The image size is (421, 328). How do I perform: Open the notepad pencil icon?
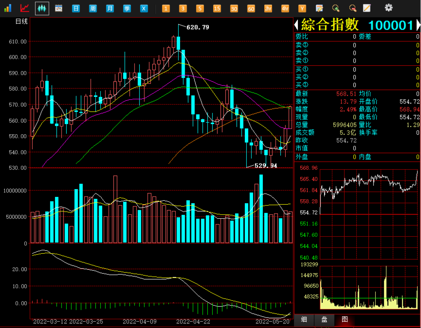367,8
